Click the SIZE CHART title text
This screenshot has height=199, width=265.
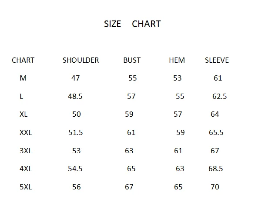point(132,24)
